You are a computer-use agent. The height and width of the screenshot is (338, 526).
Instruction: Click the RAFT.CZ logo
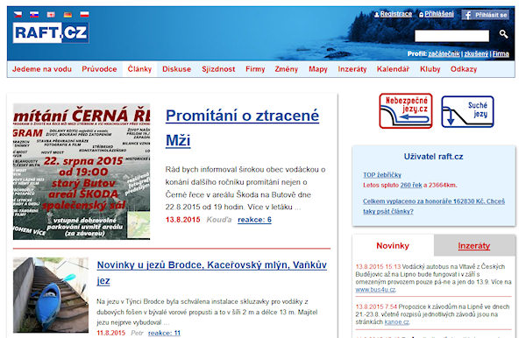click(51, 32)
